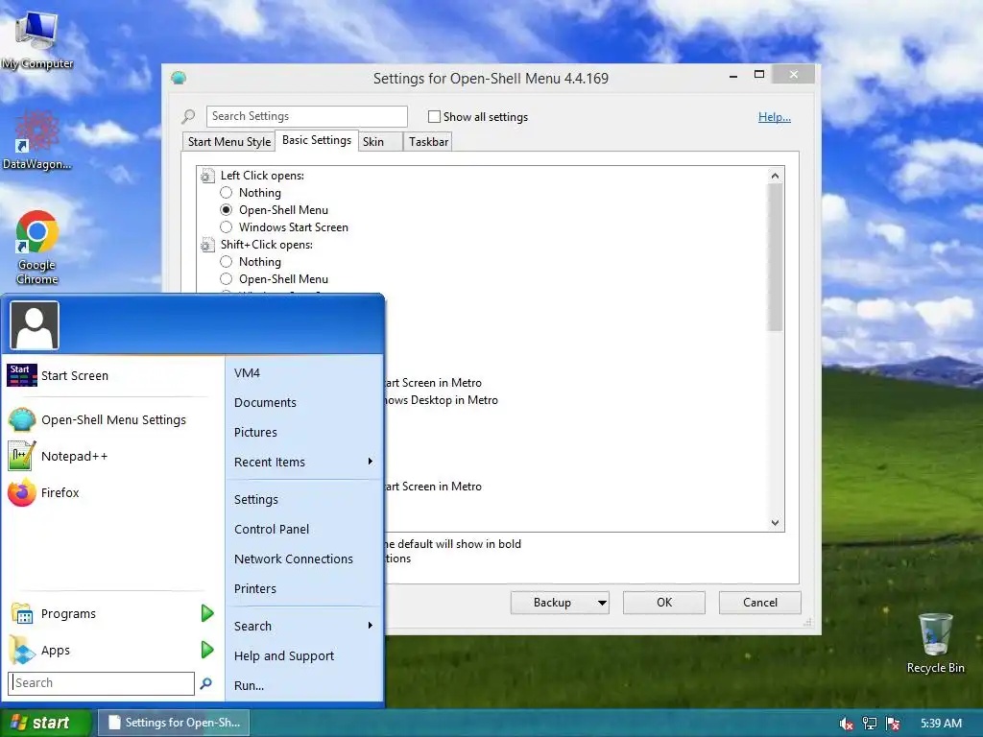
Task: Select Open-Shell Menu under Left Click opens
Action: click(x=227, y=210)
